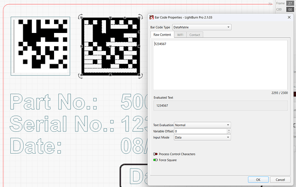Decrease Variable Offset with down arrow
This screenshot has height=187, width=296.
(x=229, y=133)
